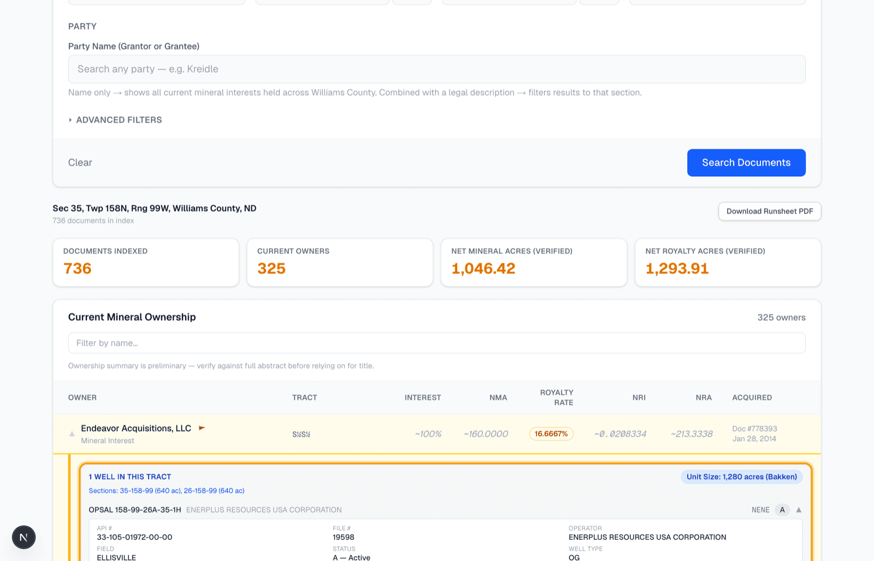Sort by the Owner column header
874x561 pixels.
[x=82, y=397]
